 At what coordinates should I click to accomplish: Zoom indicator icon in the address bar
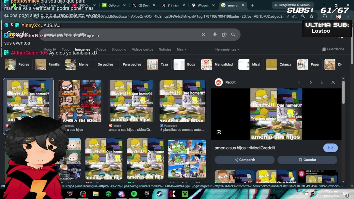click(x=303, y=16)
